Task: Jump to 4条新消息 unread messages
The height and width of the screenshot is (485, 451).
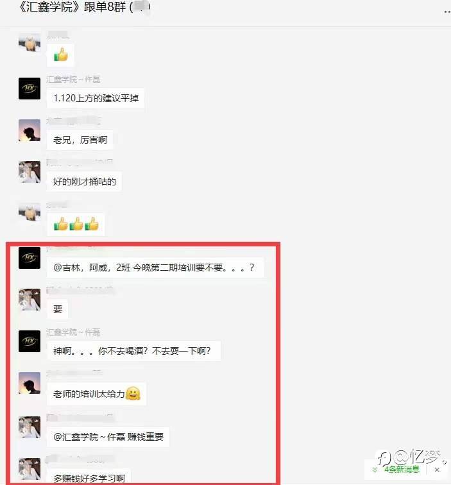Action: point(402,470)
